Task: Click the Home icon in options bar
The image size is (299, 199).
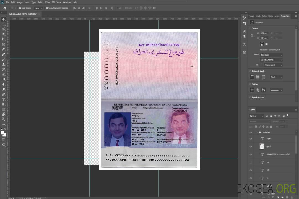Action: pos(5,8)
